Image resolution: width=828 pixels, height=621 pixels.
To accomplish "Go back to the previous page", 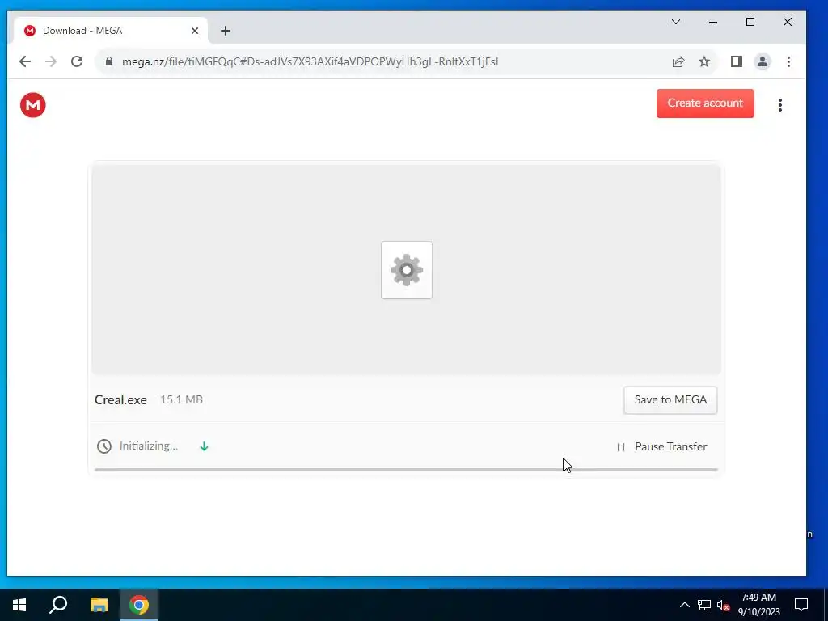I will (x=25, y=61).
